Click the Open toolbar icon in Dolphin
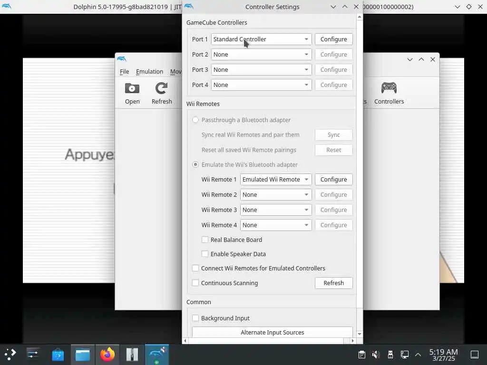 132,94
